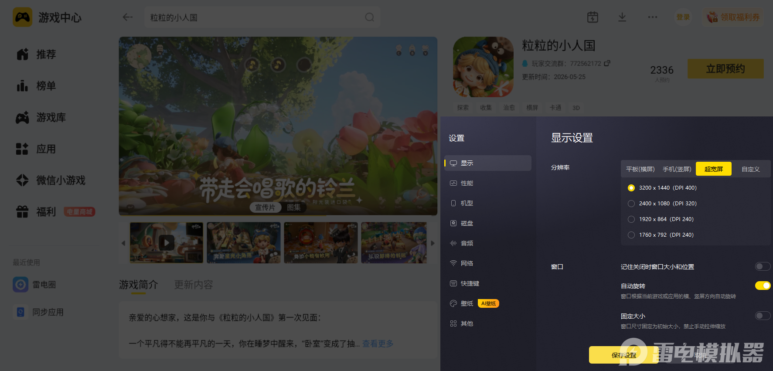
Task: Select the 图集 gallery tab
Action: click(293, 208)
